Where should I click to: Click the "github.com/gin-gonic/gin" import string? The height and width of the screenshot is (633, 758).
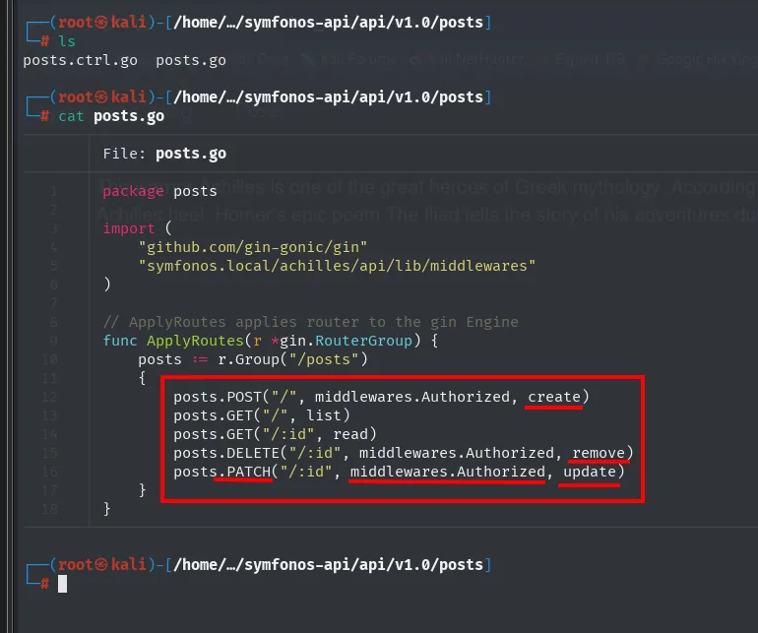tap(253, 248)
